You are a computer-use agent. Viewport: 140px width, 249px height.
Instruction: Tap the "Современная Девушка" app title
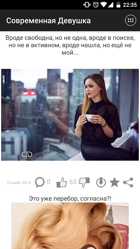(49, 21)
